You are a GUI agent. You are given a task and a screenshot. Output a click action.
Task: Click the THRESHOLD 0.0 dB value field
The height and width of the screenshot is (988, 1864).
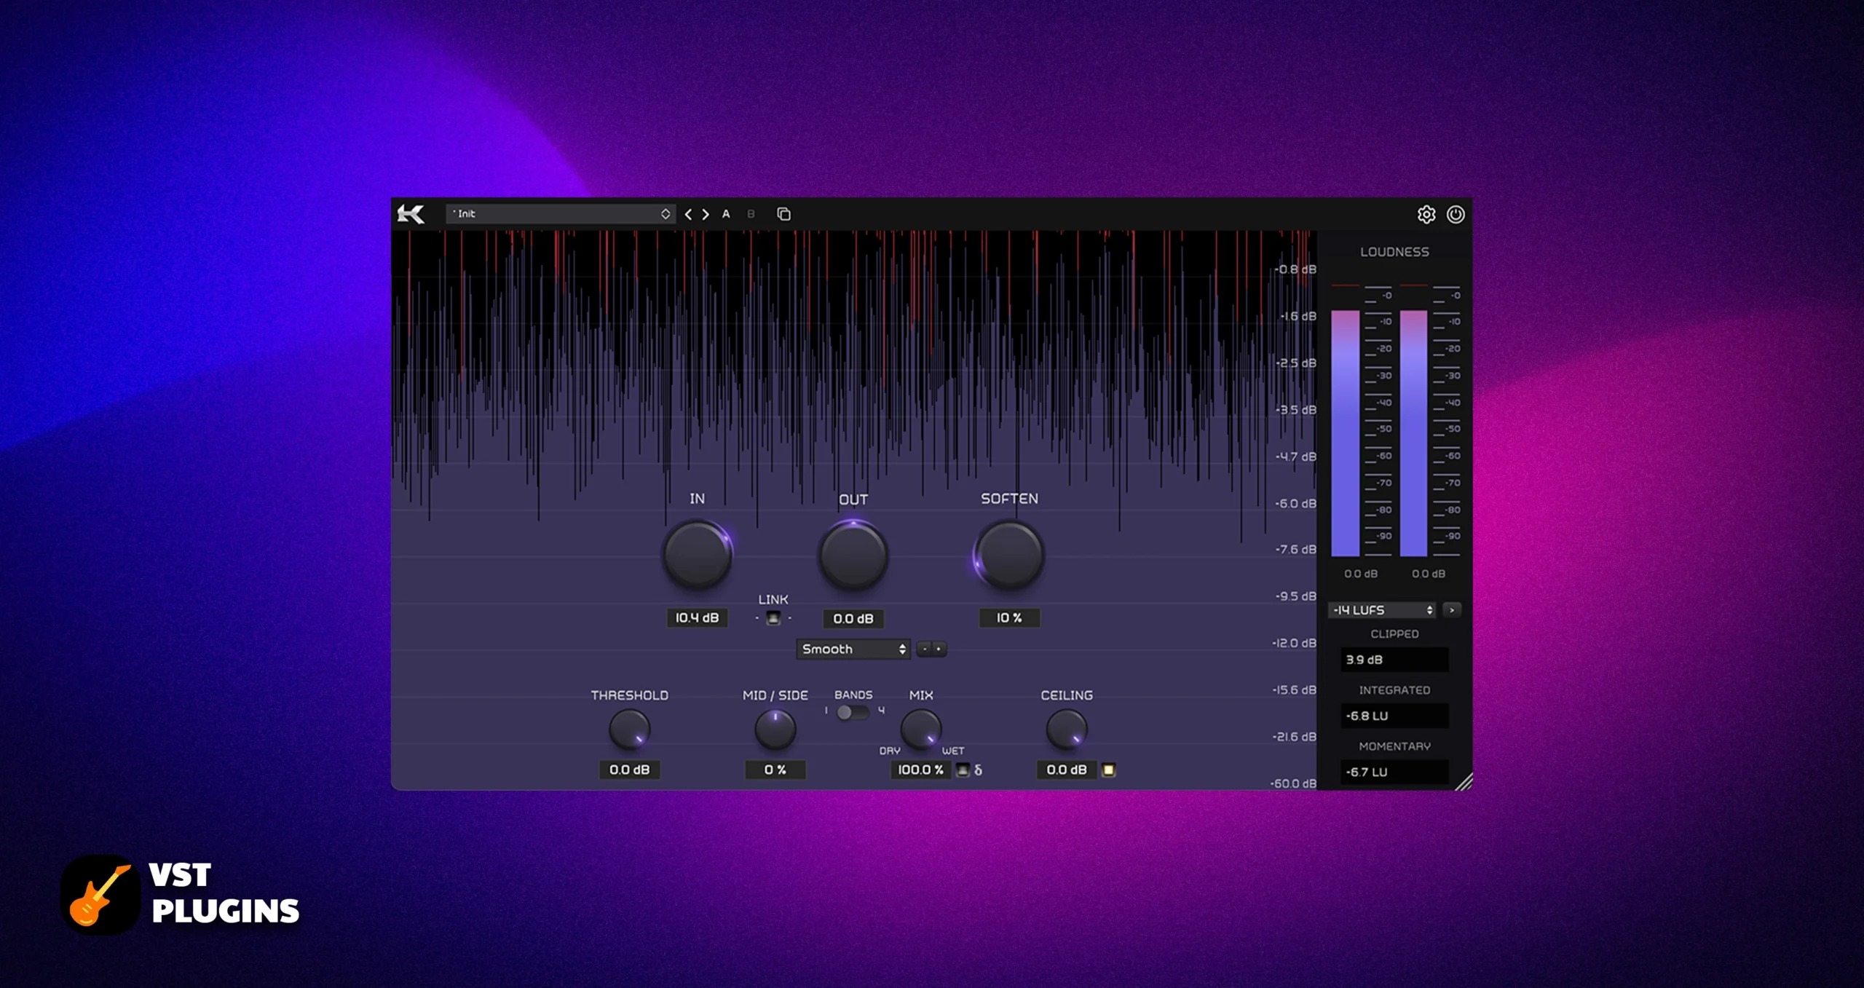point(629,770)
